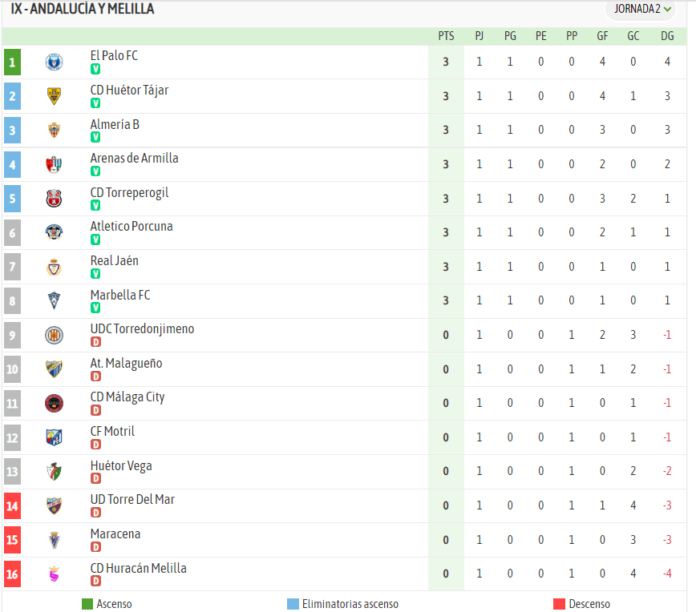The image size is (696, 612).
Task: Click position number 5 for CD Torreperogil
Action: (12, 198)
